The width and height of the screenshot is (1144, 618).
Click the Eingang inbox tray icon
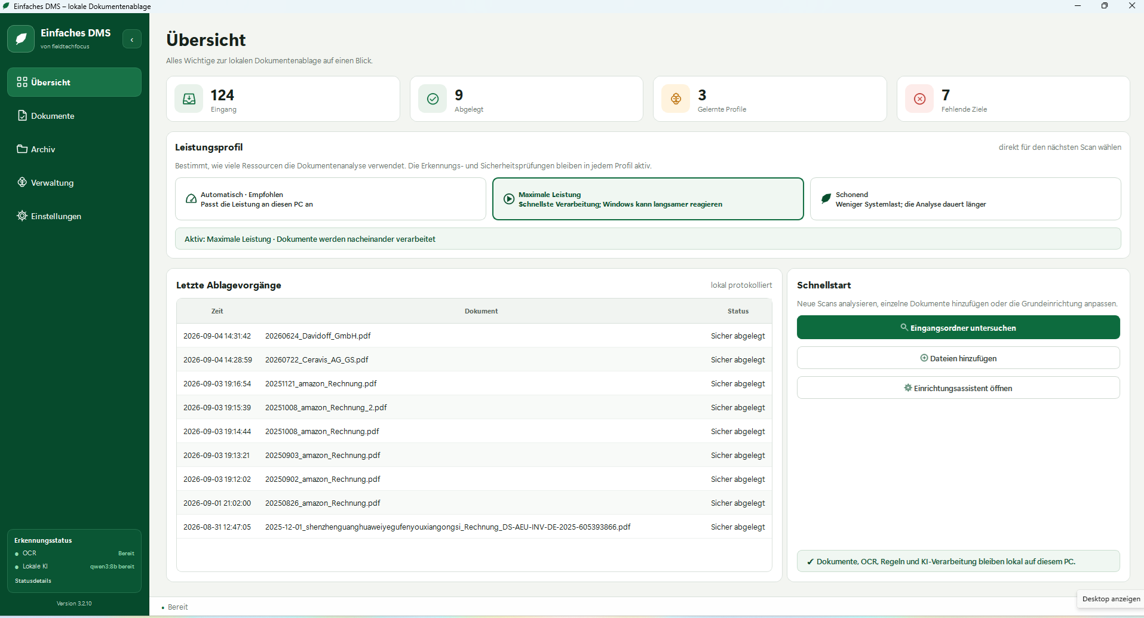[x=189, y=99]
